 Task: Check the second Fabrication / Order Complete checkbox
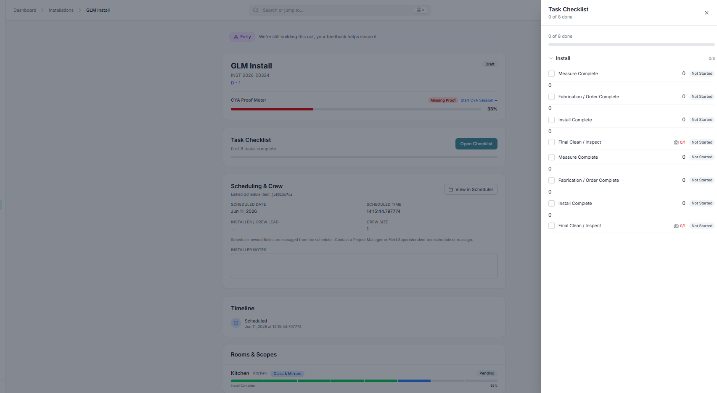551,180
